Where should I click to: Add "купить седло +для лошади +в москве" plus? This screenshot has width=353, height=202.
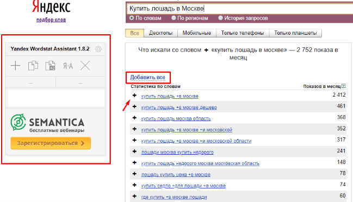click(134, 185)
